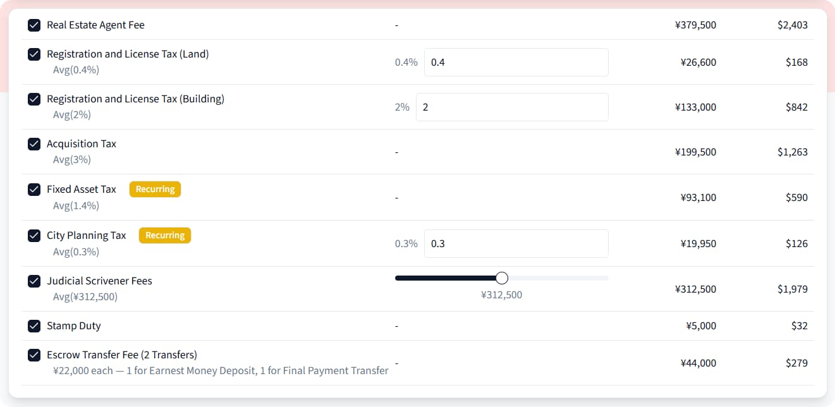Click the Acquisition Tax label
This screenshot has width=835, height=407.
82,144
